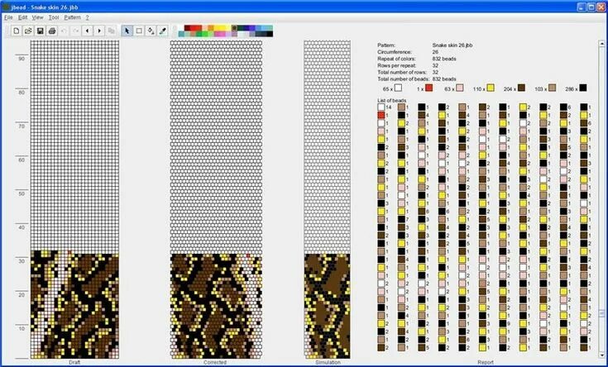Click the scrollbar up arrow in Report

pyautogui.click(x=602, y=44)
